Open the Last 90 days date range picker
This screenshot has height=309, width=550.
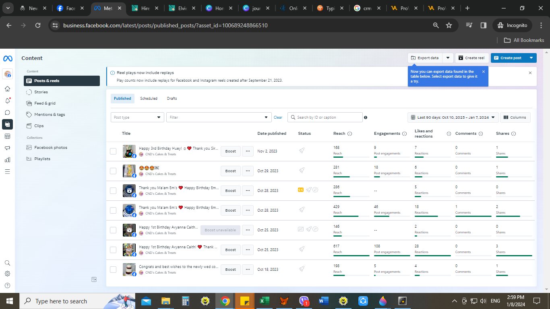click(x=453, y=117)
